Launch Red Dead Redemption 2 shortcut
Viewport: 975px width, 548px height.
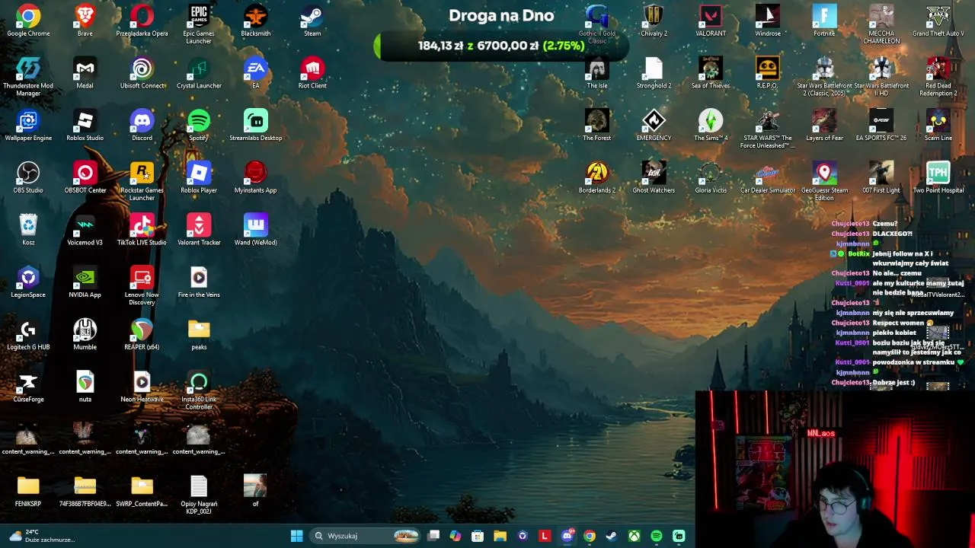pos(938,77)
